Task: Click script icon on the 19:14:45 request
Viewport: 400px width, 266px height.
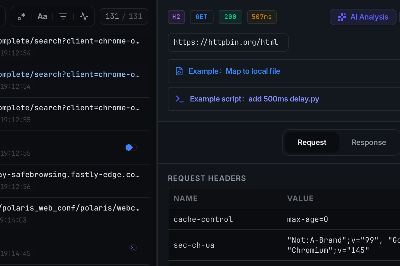Action: tap(133, 248)
